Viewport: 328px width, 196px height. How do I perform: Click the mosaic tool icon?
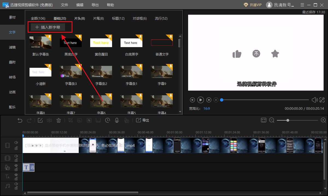tap(89, 120)
